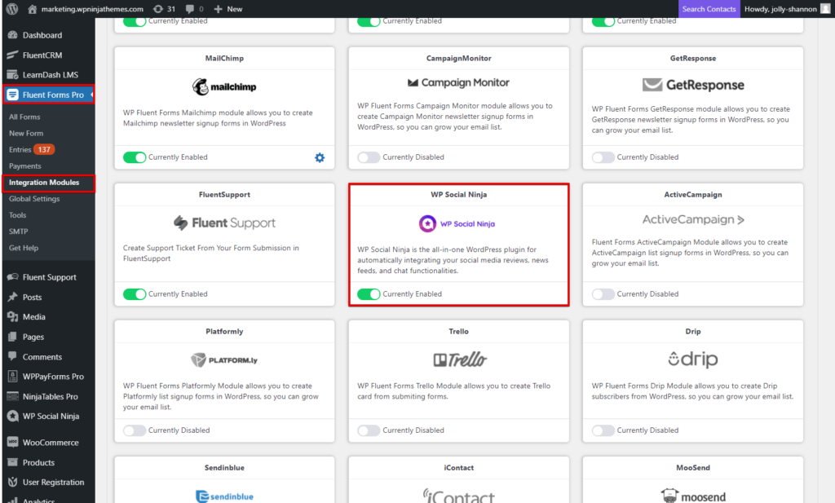
Task: Click the Products sidebar icon
Action: click(x=13, y=462)
